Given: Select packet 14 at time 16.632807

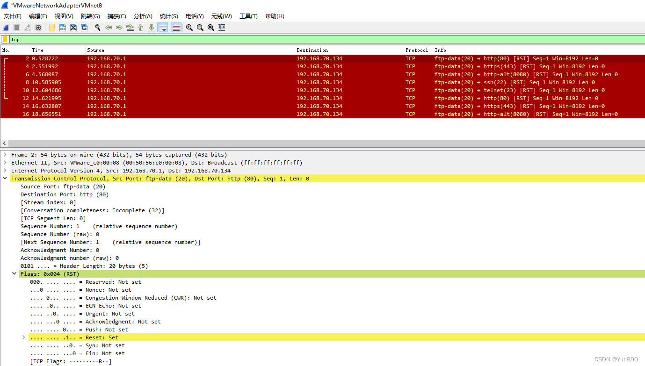Looking at the screenshot, I should point(322,106).
